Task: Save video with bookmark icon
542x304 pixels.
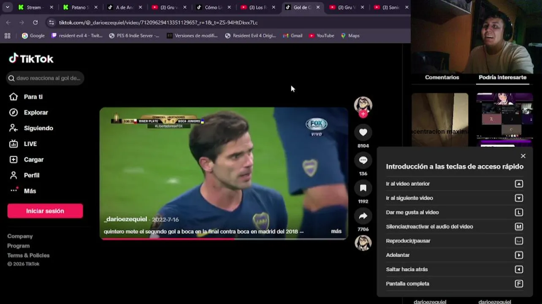Action: click(x=363, y=188)
